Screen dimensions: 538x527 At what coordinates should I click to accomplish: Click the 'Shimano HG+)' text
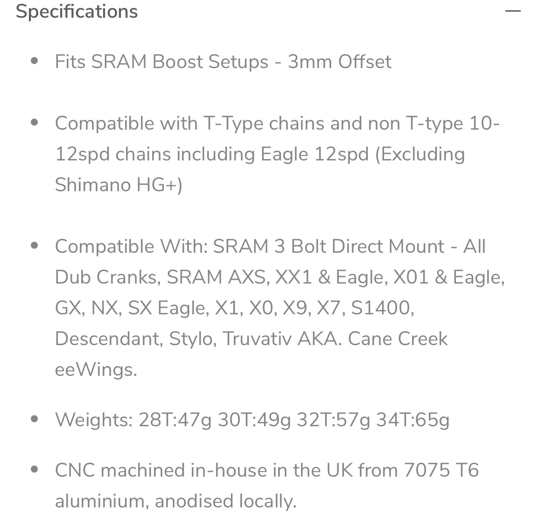tap(119, 185)
